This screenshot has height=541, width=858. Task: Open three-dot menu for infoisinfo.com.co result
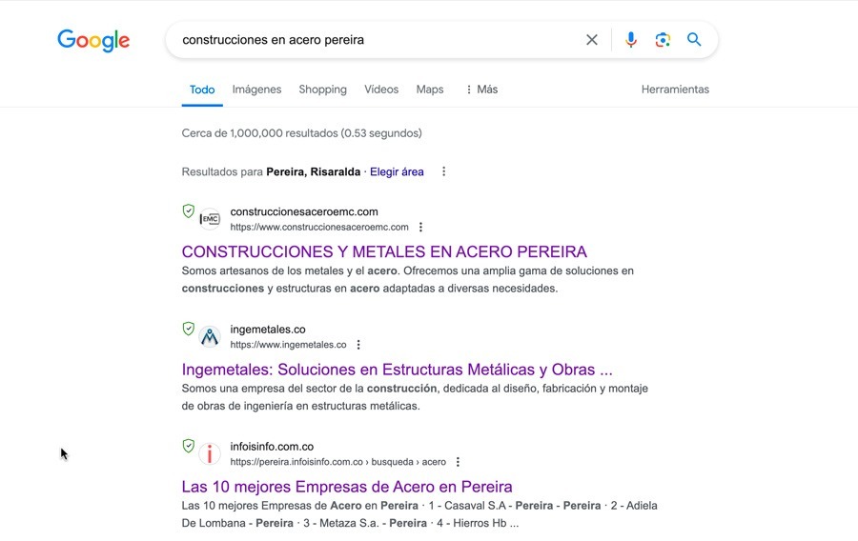458,462
